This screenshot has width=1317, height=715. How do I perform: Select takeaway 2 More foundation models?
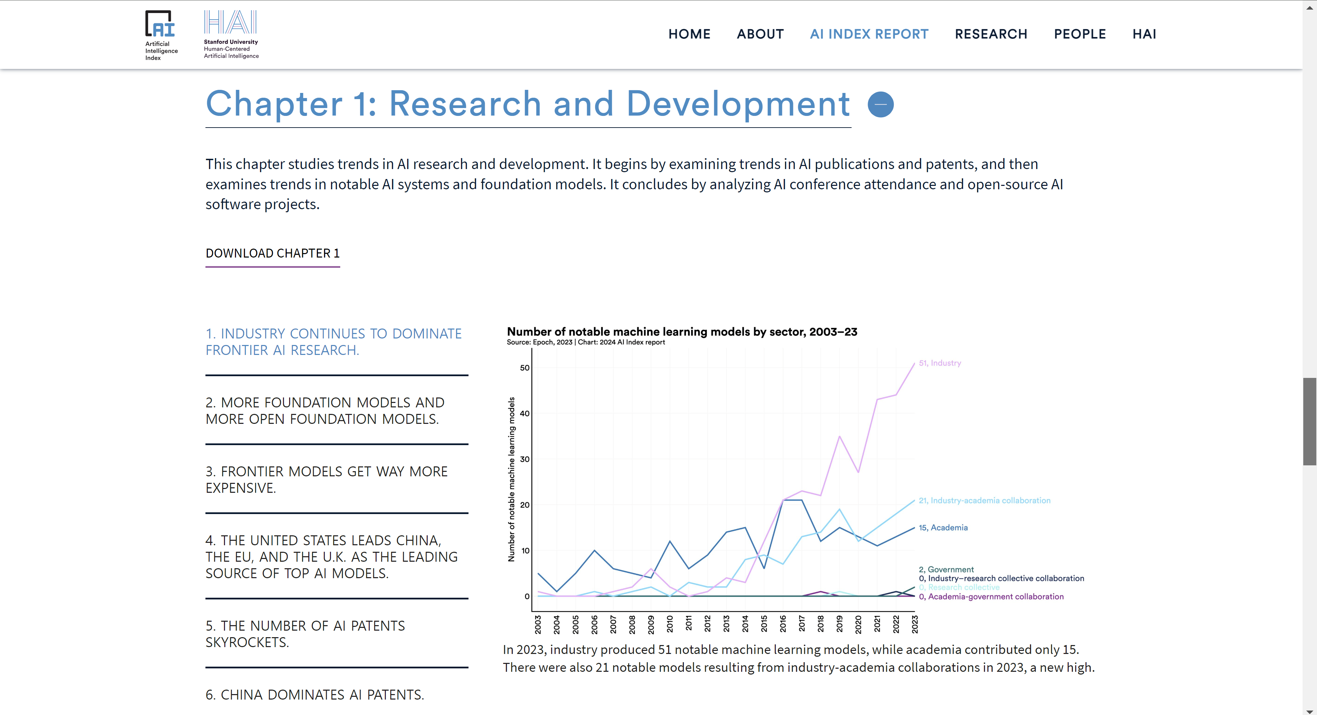pyautogui.click(x=325, y=411)
